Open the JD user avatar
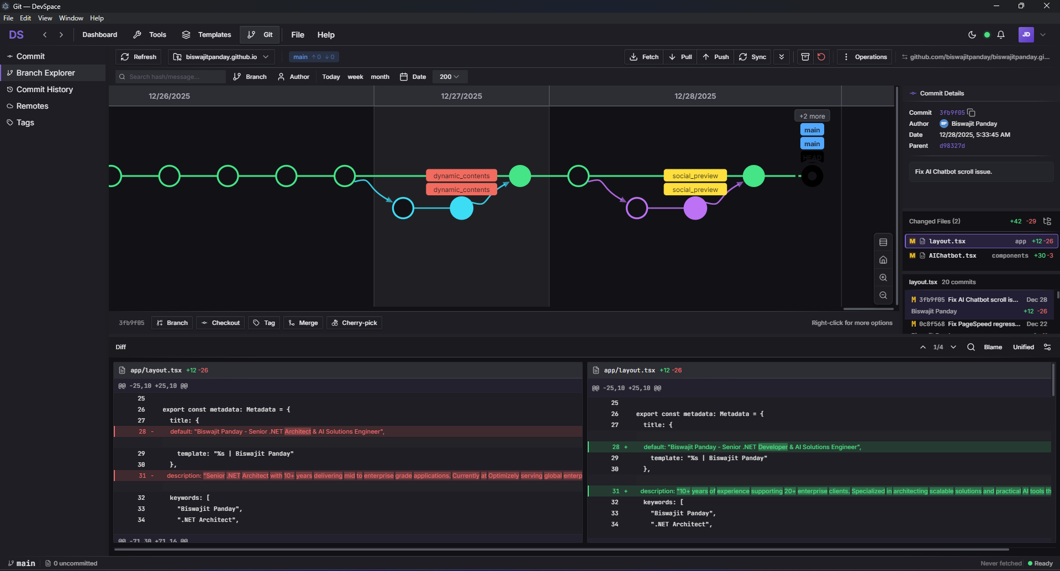 1026,35
